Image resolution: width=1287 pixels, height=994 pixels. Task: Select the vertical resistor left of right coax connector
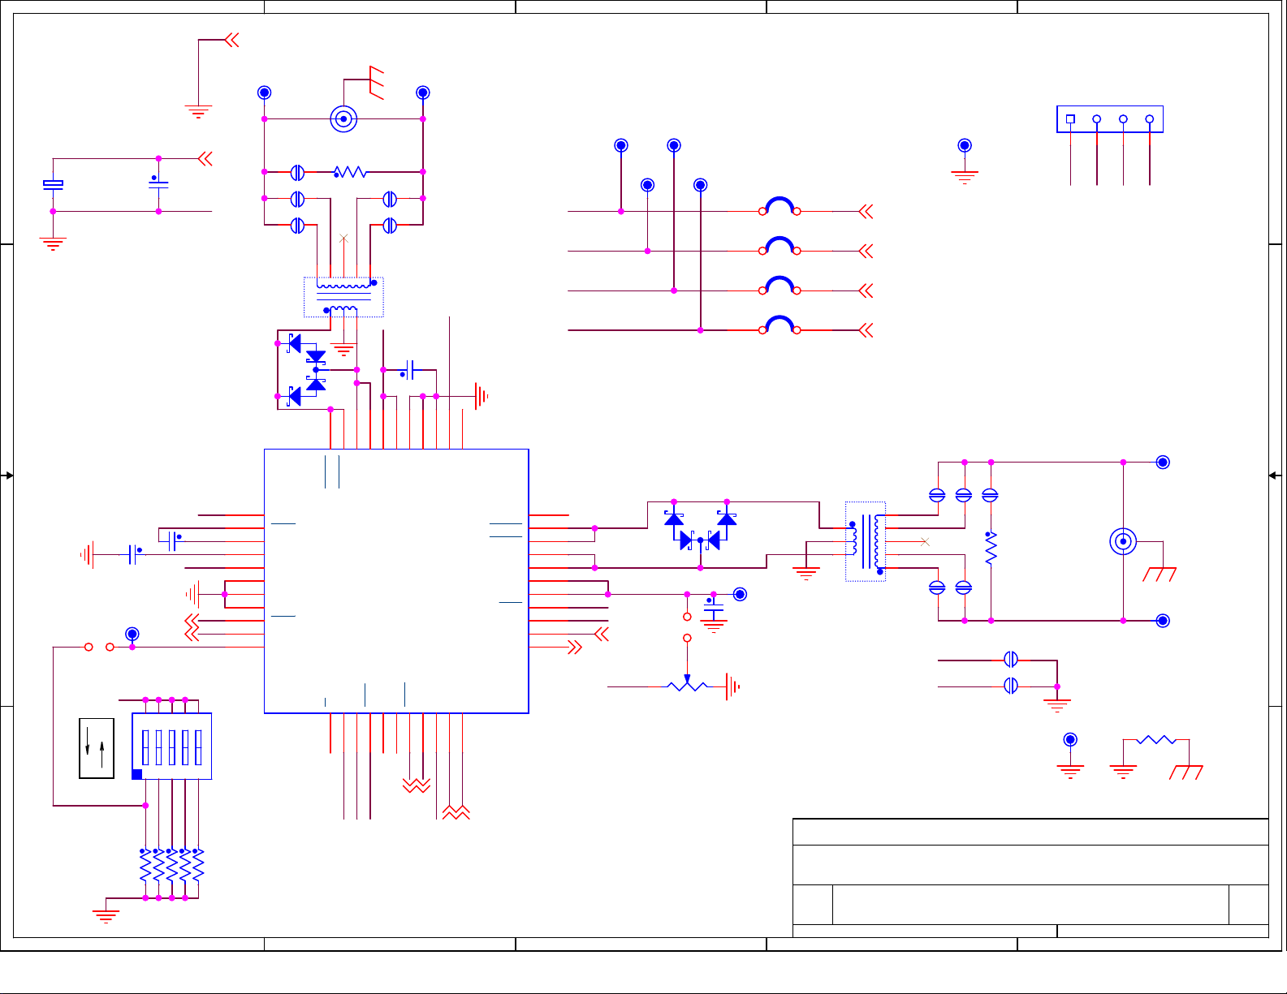991,548
